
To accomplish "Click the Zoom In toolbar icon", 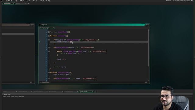I will pyautogui.click(x=46, y=1).
